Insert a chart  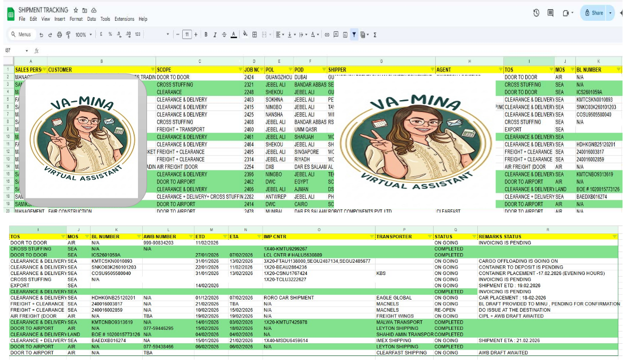[345, 35]
